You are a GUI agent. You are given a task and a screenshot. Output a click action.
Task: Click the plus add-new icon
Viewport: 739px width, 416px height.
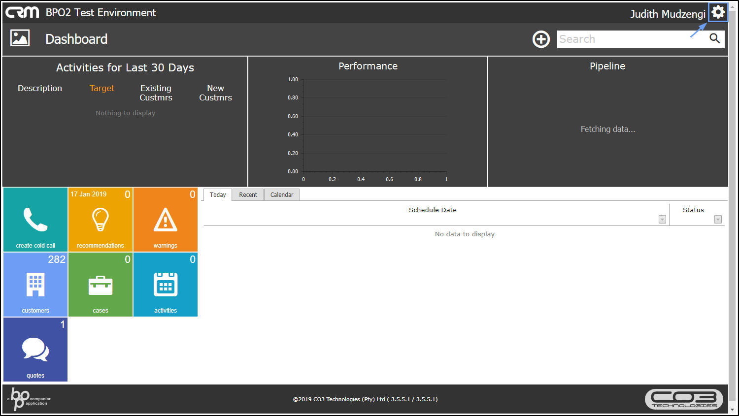pyautogui.click(x=541, y=39)
